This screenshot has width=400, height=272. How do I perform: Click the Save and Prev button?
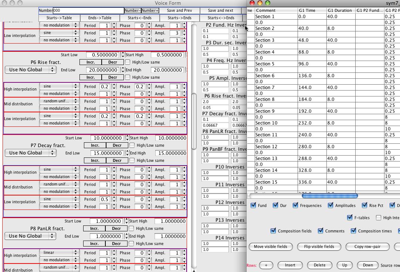click(179, 10)
